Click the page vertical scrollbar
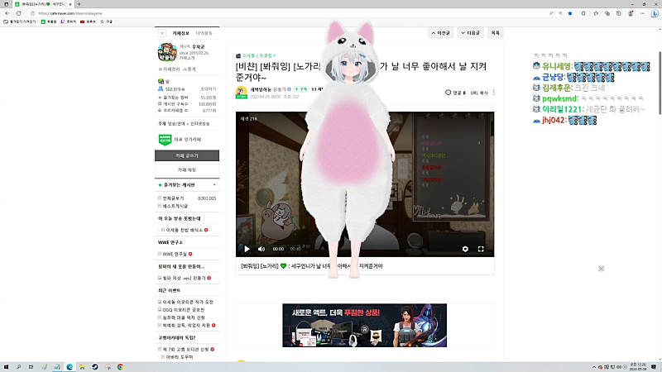 pyautogui.click(x=660, y=83)
